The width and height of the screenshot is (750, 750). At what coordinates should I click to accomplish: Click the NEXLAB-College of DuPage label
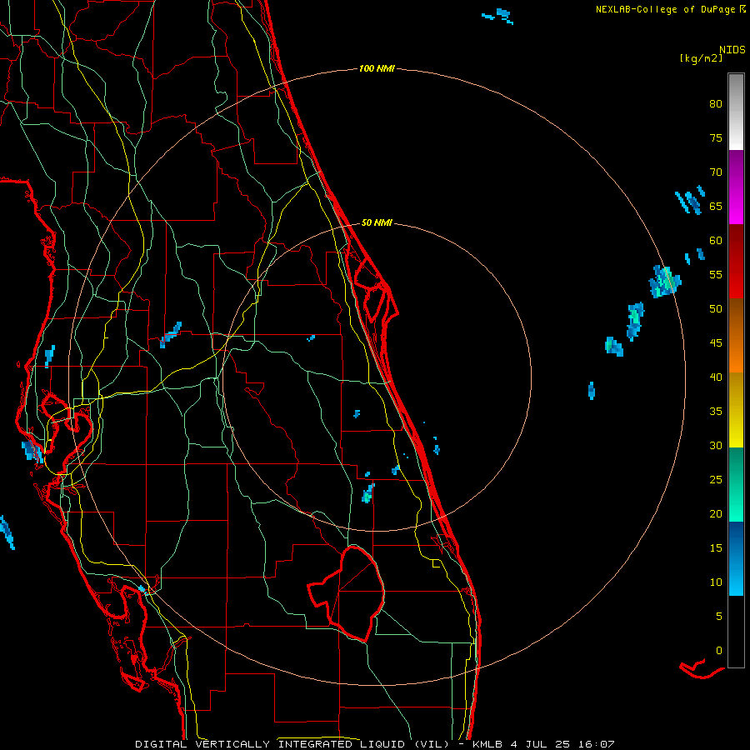pos(667,9)
